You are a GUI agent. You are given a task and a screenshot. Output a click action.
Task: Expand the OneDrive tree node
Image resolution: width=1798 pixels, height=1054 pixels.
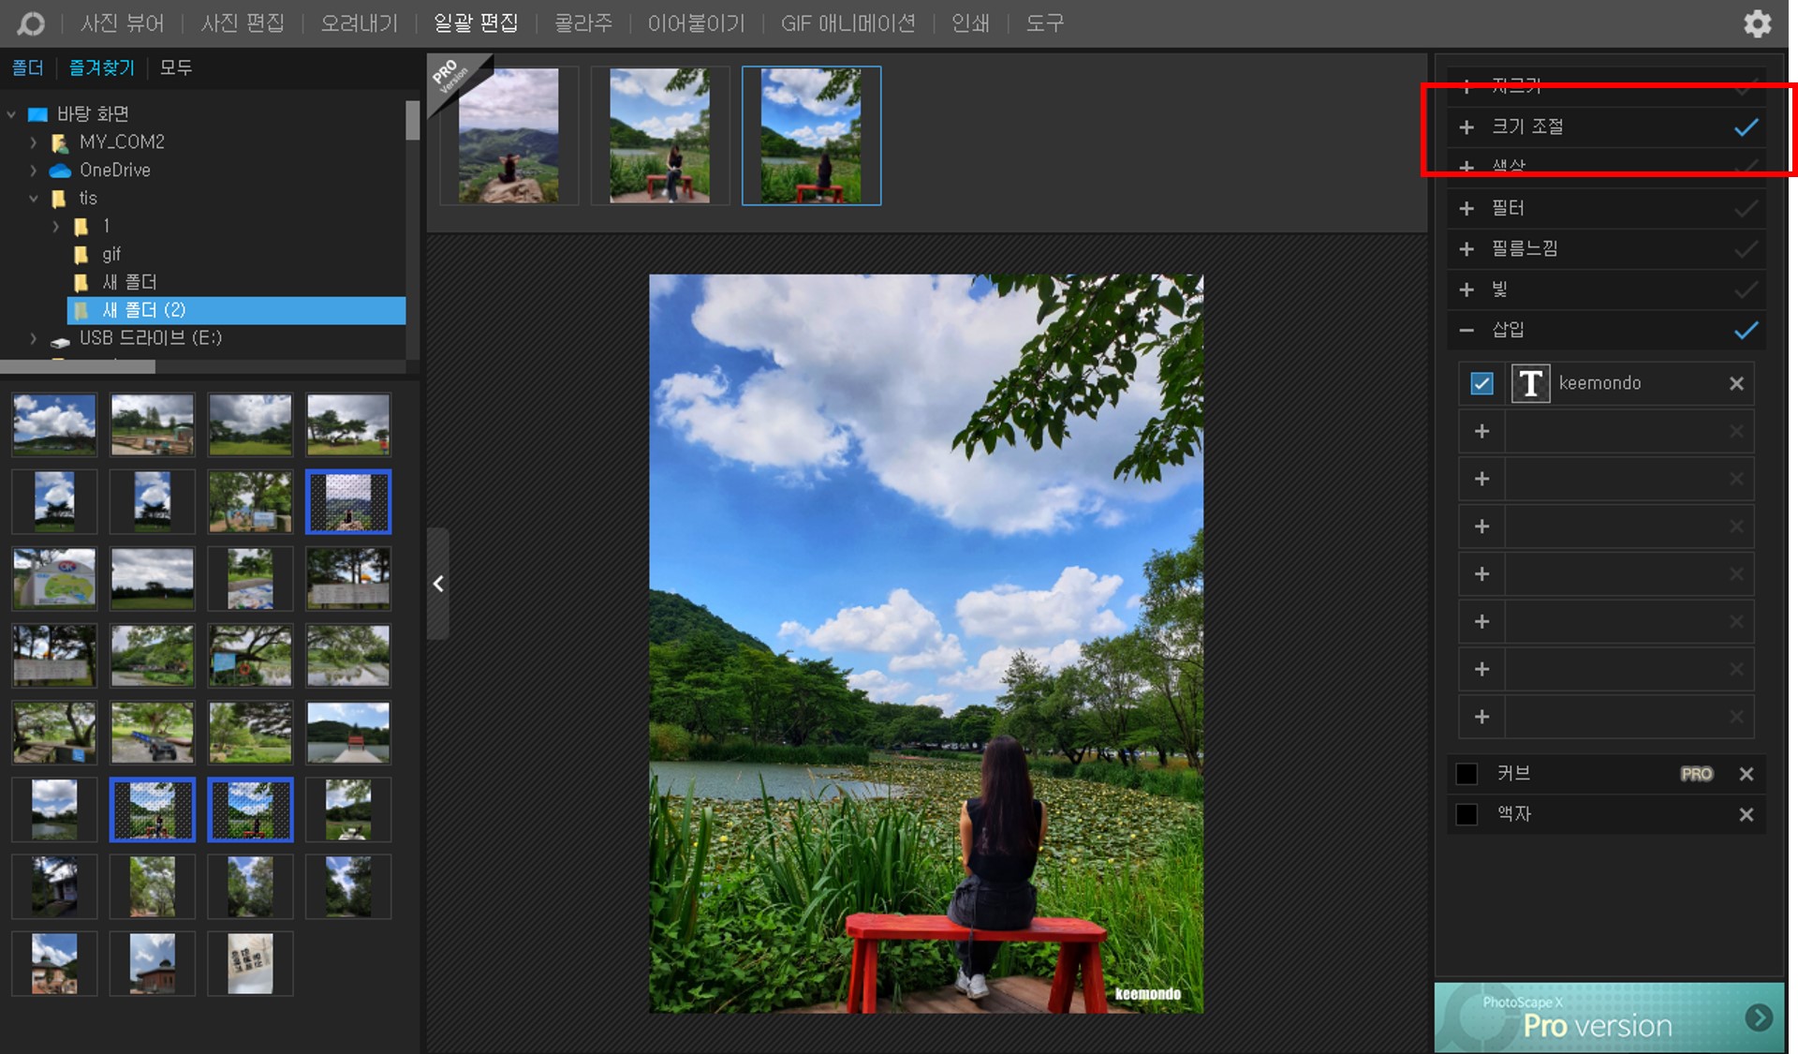[x=34, y=171]
